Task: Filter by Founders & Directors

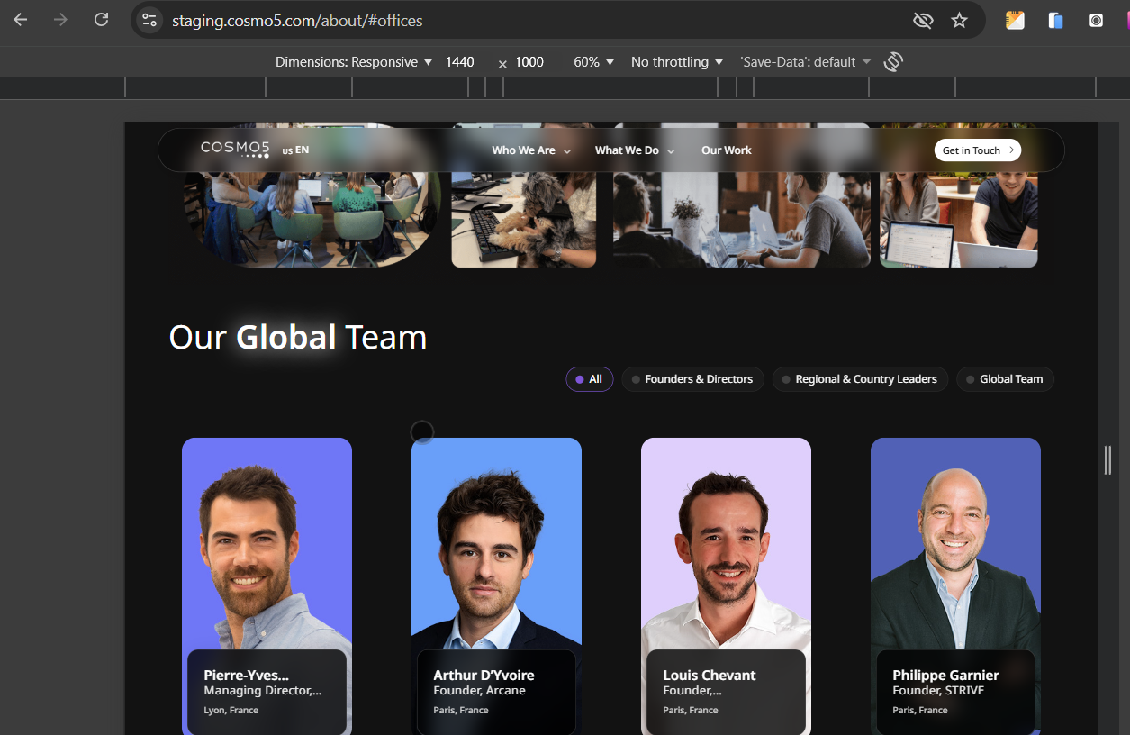Action: click(x=693, y=379)
